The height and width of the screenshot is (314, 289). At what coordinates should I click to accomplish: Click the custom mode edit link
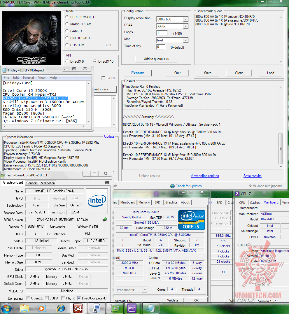point(110,45)
